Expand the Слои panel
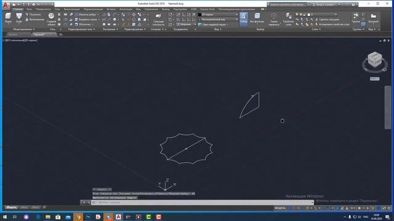This screenshot has height=221, width=394. point(316,29)
